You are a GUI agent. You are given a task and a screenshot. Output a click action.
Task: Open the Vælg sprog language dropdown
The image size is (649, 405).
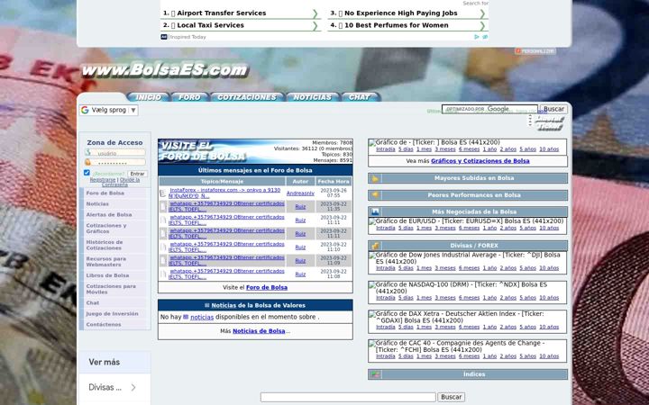(x=109, y=110)
